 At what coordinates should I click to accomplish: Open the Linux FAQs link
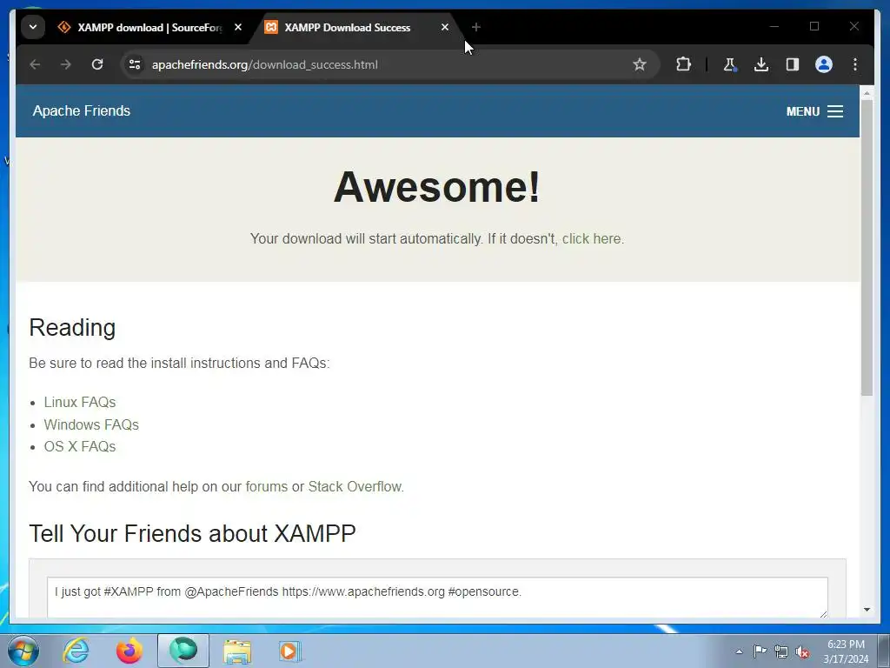[x=80, y=402]
